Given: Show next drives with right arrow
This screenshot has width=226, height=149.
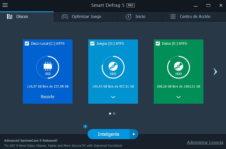Looking at the screenshot, I should pos(215,72).
